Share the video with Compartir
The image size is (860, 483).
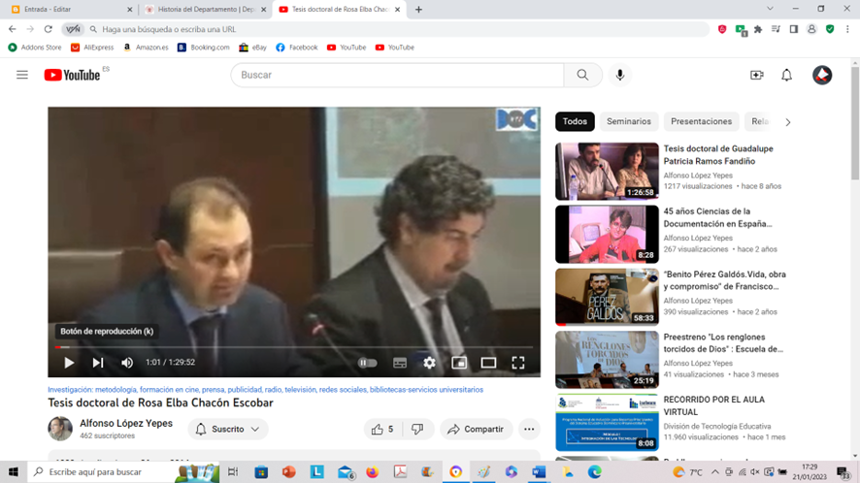click(476, 430)
